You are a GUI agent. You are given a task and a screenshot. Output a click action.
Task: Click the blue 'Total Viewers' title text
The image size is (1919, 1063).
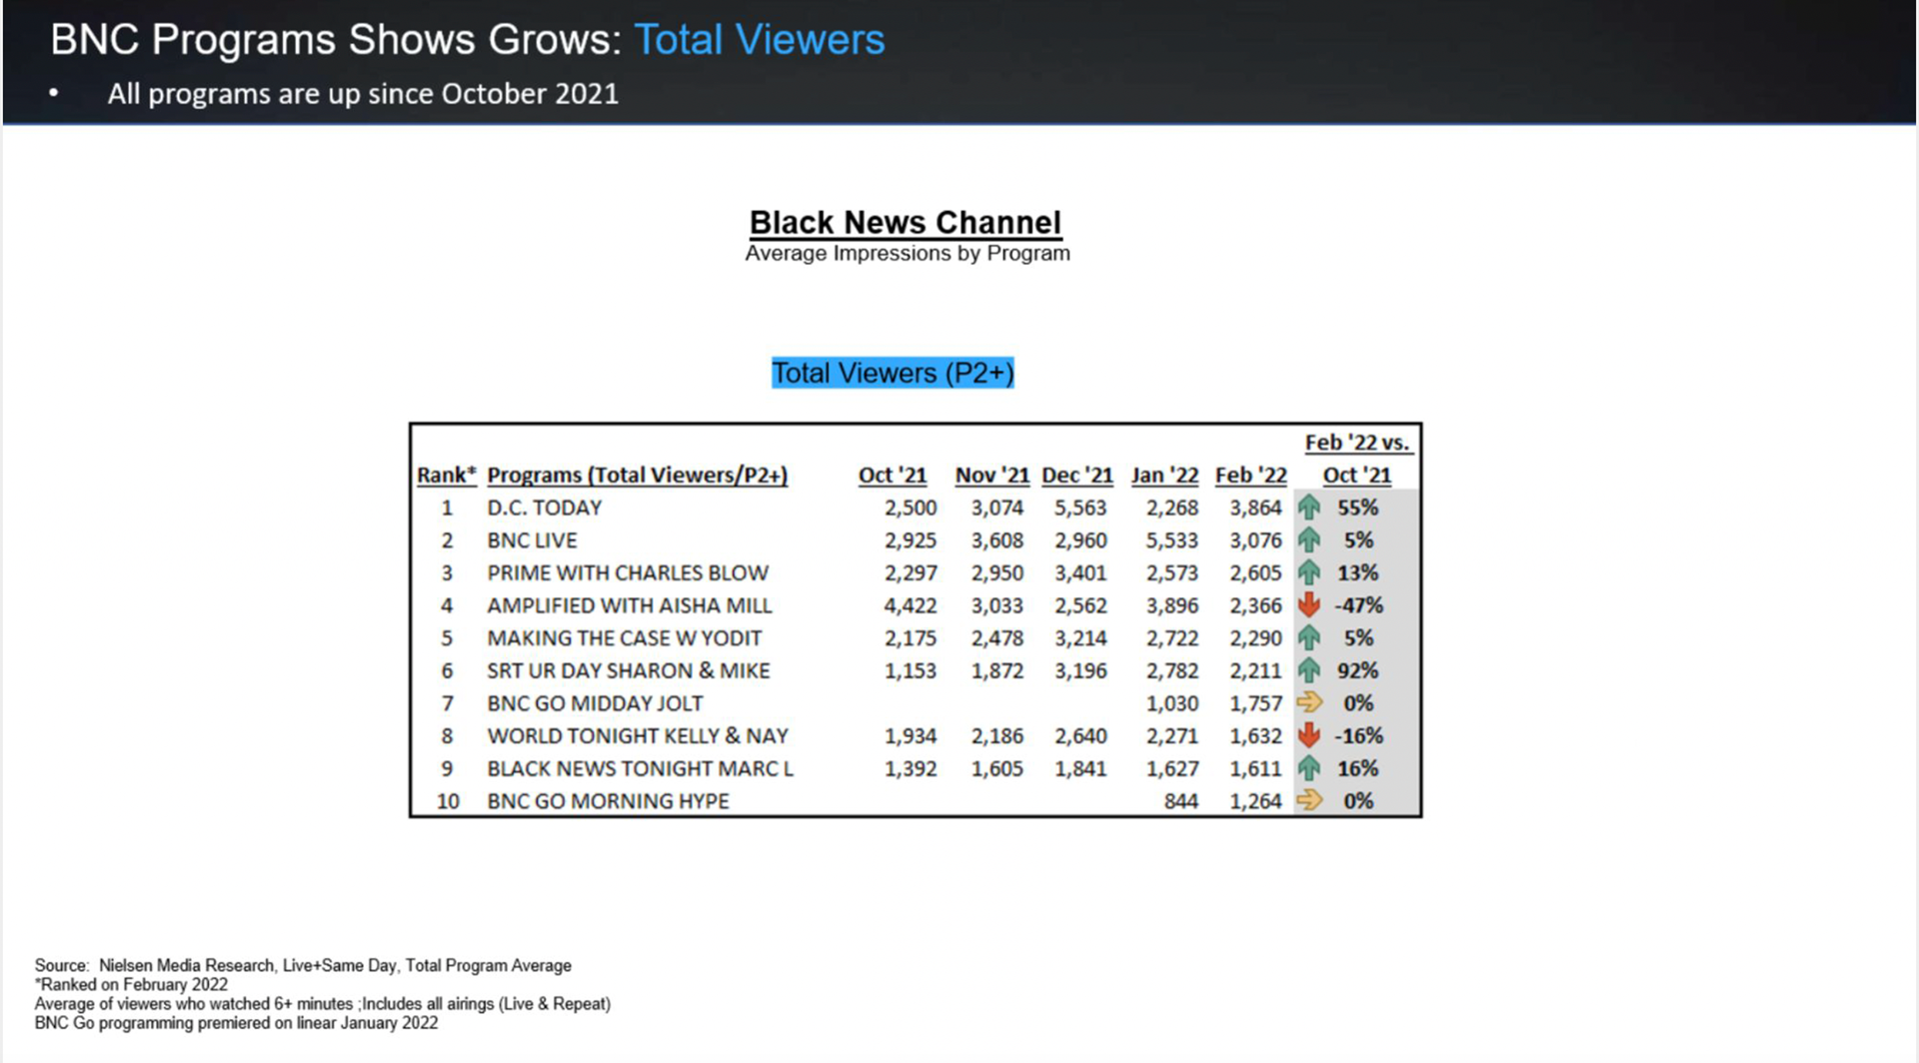pyautogui.click(x=760, y=40)
